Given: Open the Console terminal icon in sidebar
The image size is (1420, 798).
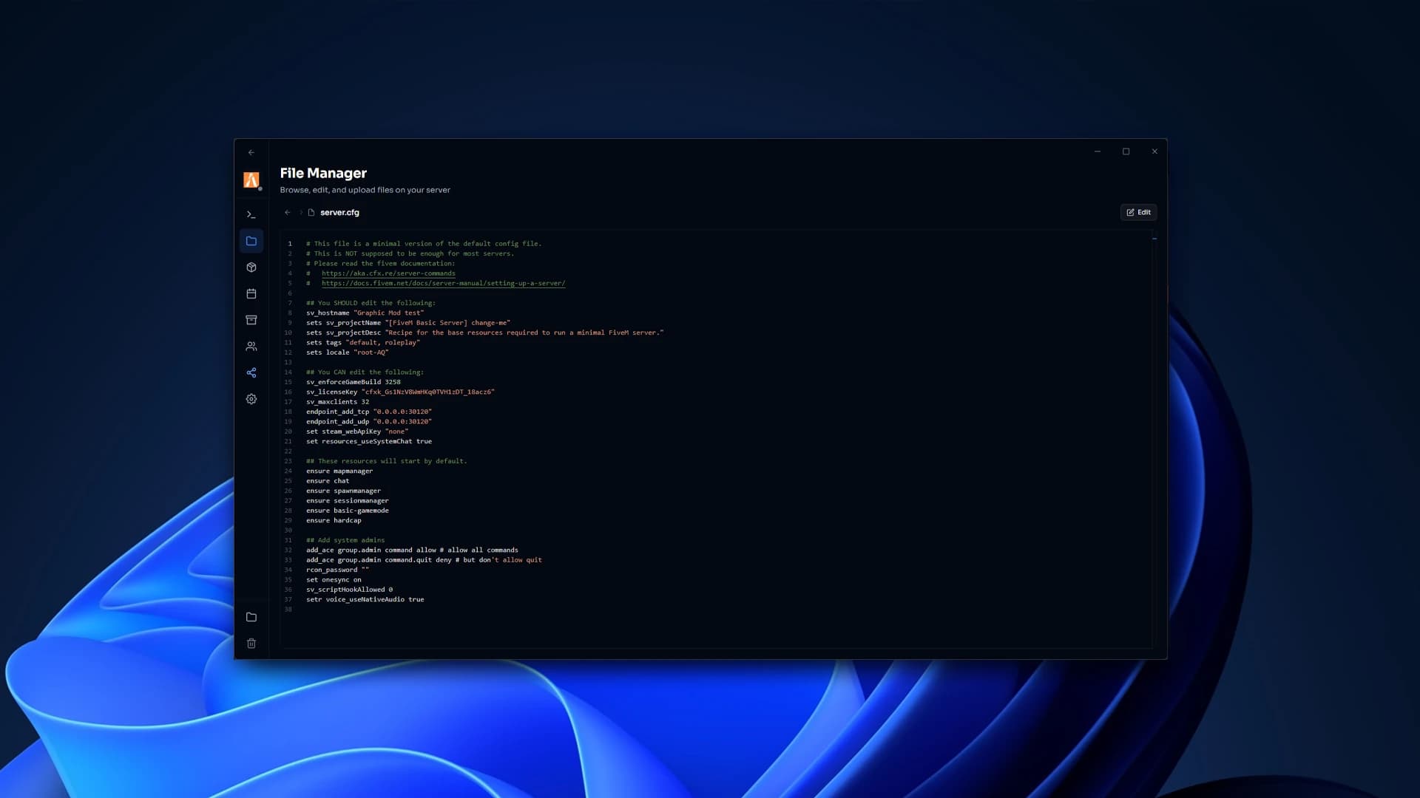Looking at the screenshot, I should point(251,215).
